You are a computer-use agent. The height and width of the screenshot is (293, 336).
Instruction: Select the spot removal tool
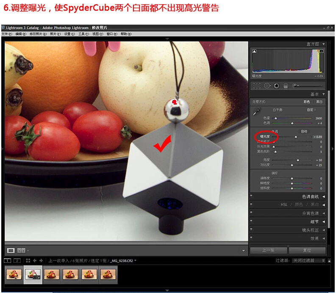click(267, 86)
